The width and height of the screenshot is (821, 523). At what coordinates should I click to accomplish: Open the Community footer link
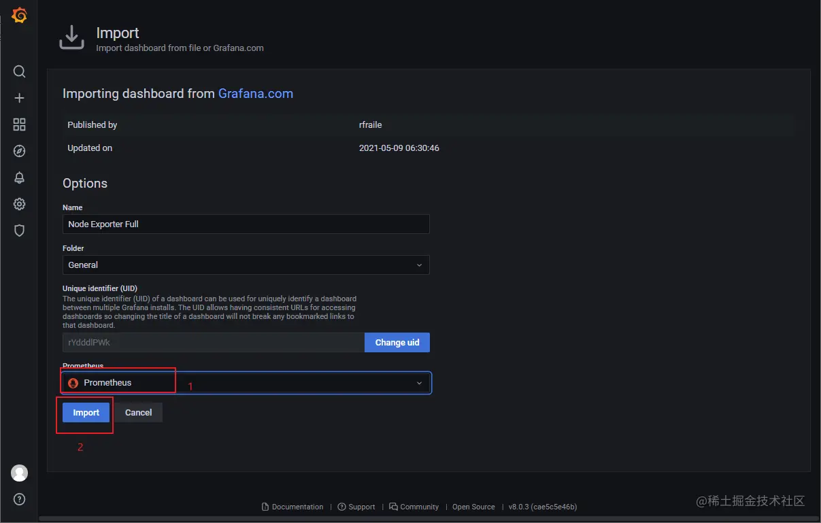(414, 507)
